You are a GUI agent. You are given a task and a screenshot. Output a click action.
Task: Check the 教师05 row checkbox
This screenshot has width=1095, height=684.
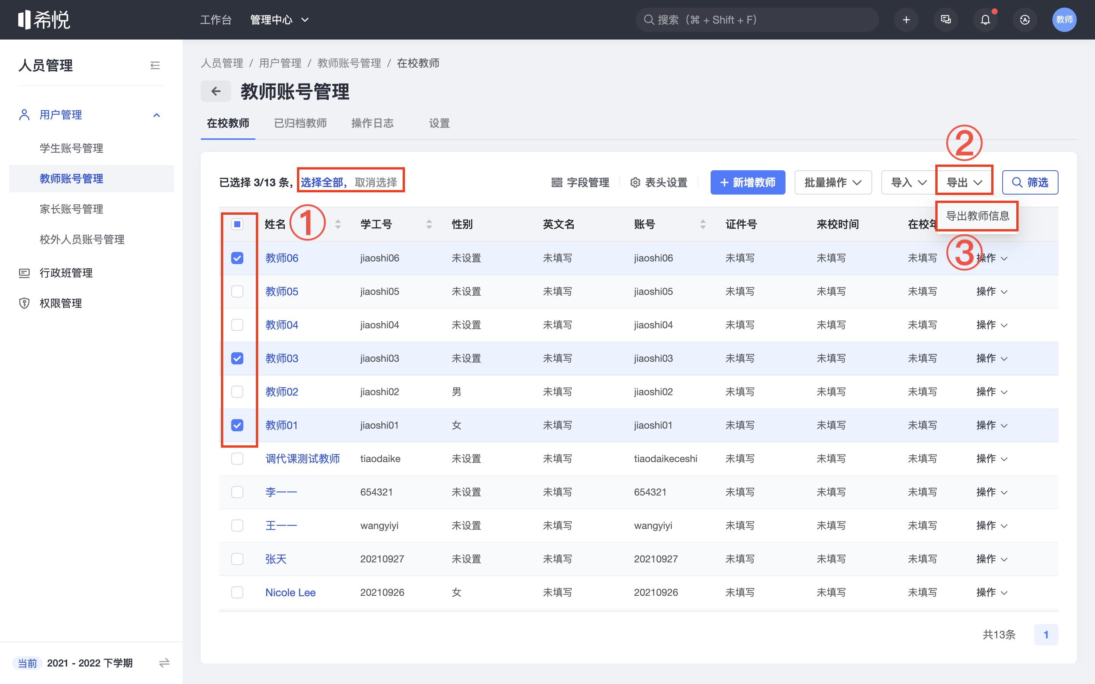pos(237,291)
